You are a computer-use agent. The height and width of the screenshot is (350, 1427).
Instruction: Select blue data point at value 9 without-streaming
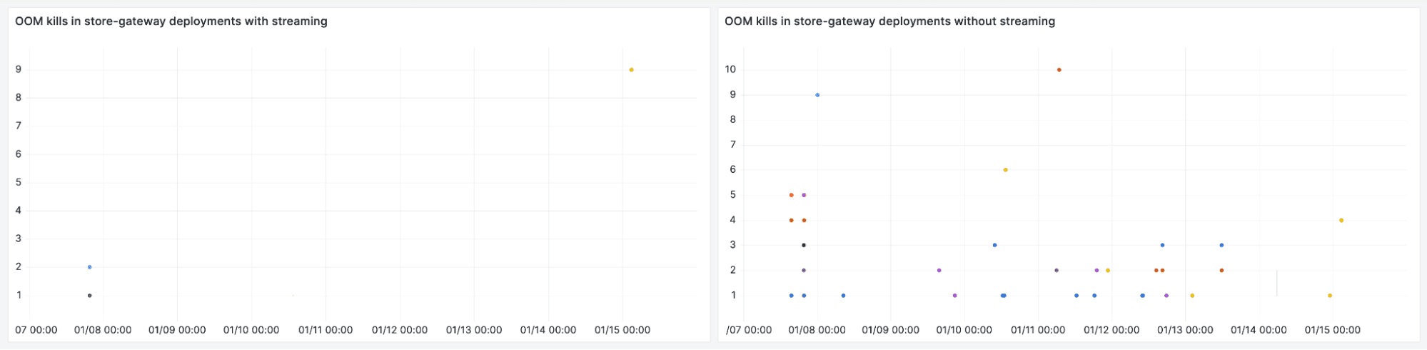(x=817, y=95)
